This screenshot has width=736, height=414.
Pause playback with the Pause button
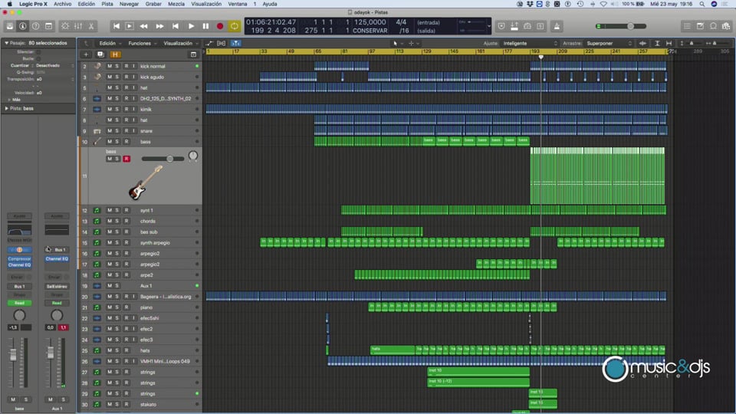205,26
